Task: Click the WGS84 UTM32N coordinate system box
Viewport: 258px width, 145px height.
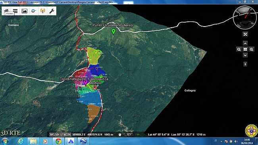Action: pos(60,134)
